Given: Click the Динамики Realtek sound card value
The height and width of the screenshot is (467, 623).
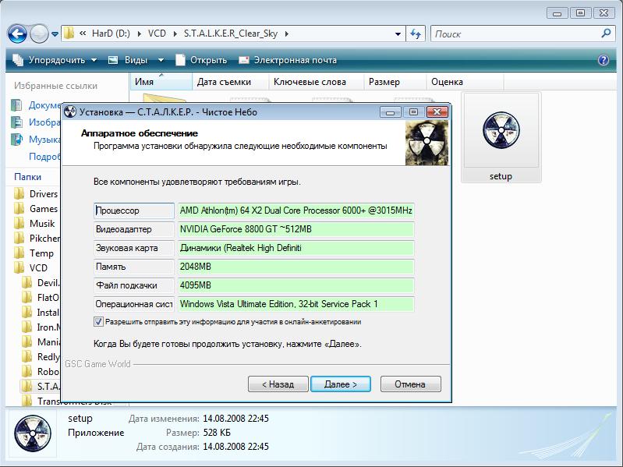Looking at the screenshot, I should coord(296,248).
